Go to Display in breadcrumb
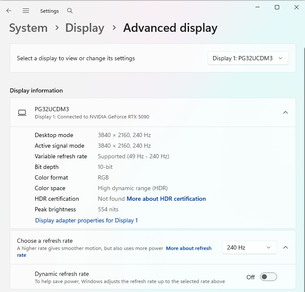The height and width of the screenshot is (292, 305). (x=85, y=28)
